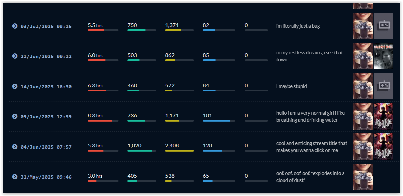Click the 84 value in the 14/Jun row
The image size is (403, 196).
click(206, 86)
